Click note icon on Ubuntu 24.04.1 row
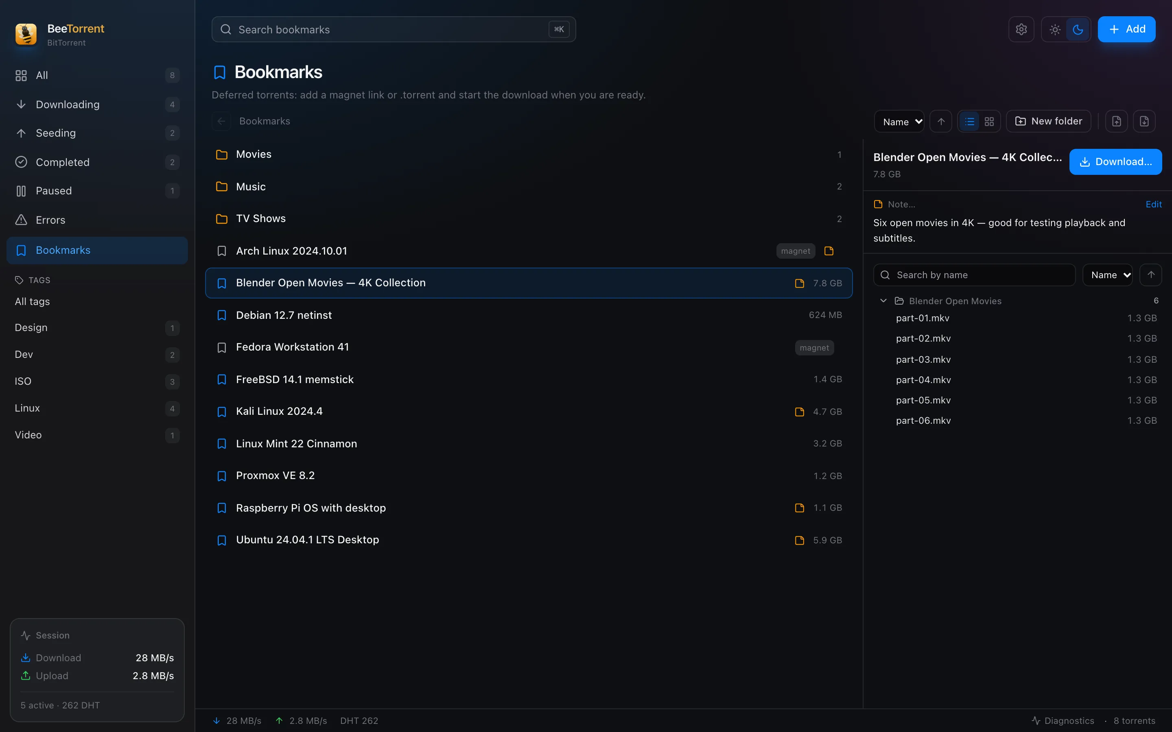This screenshot has width=1172, height=732. coord(799,540)
